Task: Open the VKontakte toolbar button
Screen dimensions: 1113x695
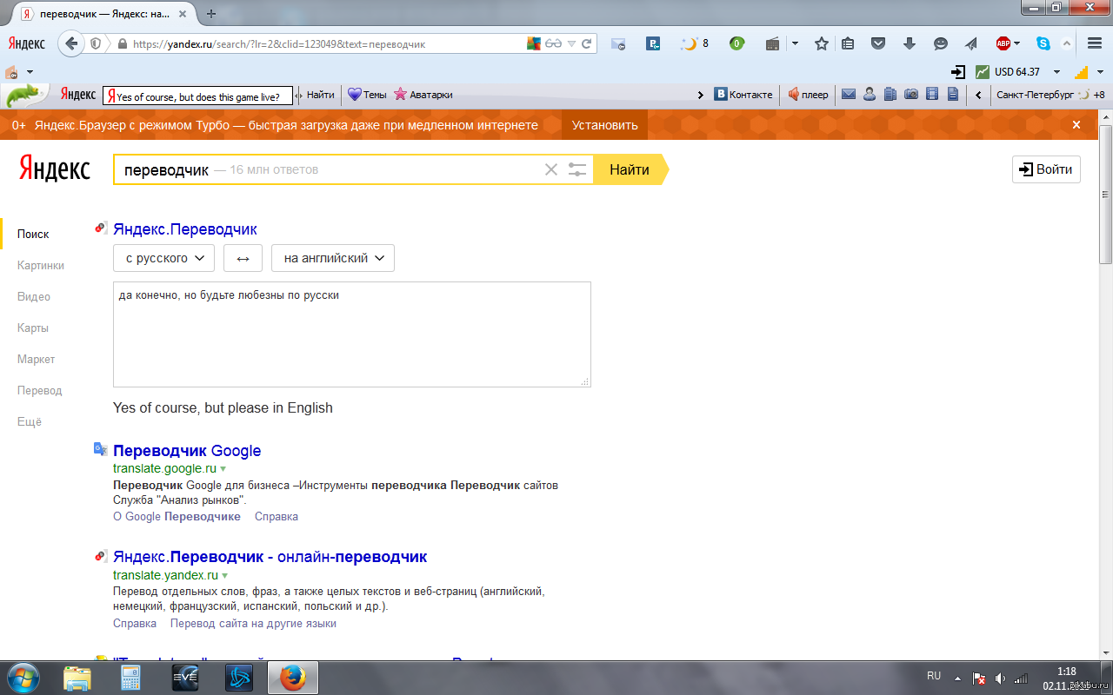Action: point(743,95)
